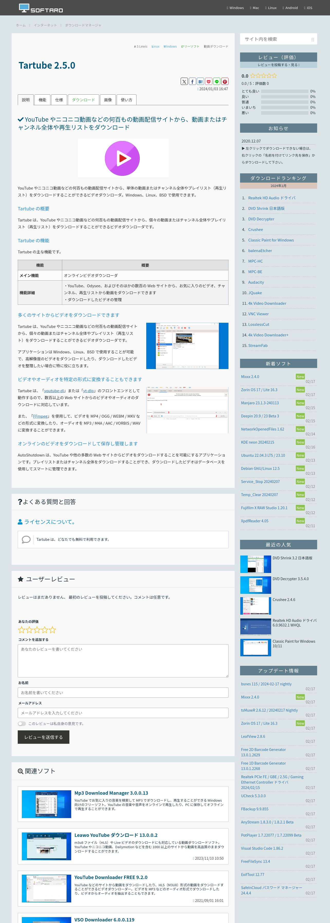Click the Windows tag above the title
The width and height of the screenshot is (330, 923).
(170, 46)
